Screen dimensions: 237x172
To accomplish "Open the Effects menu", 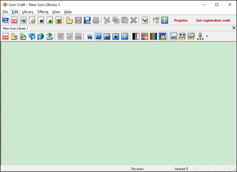I will click(x=43, y=12).
